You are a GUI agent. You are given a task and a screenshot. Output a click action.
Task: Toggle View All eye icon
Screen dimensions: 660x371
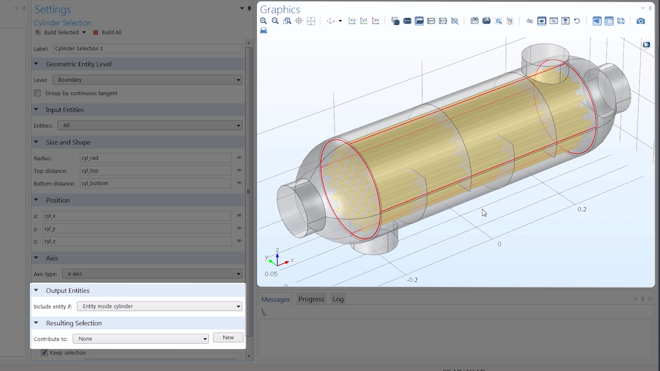565,21
